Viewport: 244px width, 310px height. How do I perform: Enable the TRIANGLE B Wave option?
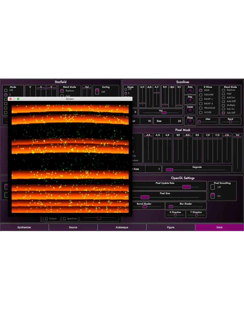tap(201, 108)
